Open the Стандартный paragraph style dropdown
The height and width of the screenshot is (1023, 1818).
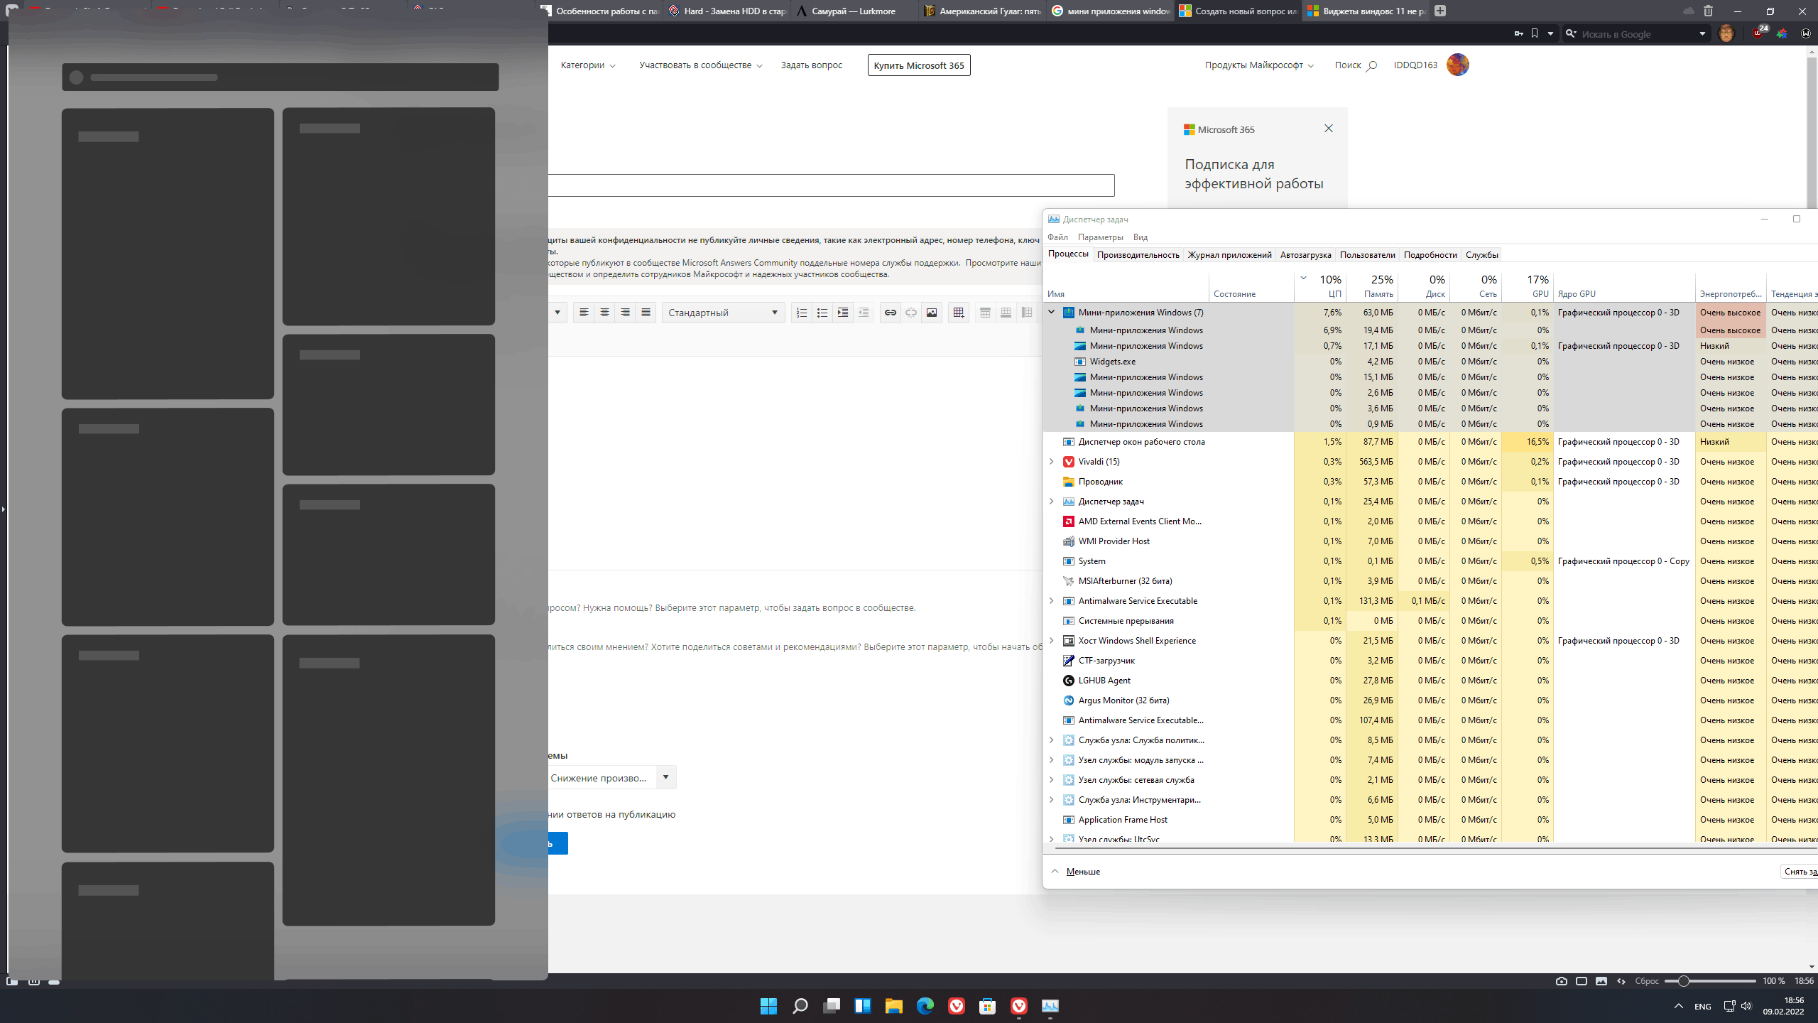723,313
